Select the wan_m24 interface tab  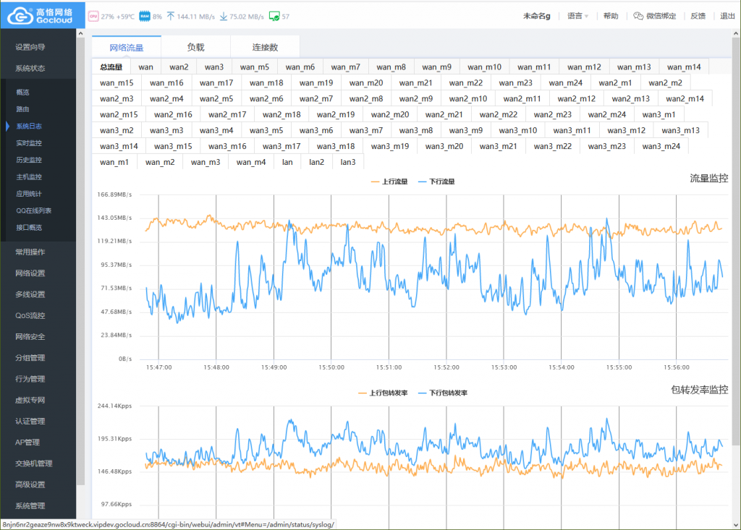[x=565, y=82]
